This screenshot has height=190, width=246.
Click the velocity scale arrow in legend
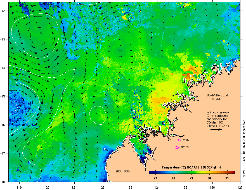[x=216, y=129]
